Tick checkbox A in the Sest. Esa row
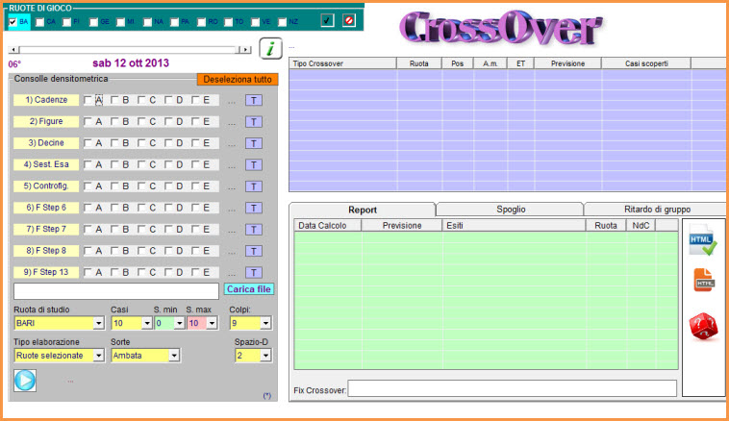 88,164
